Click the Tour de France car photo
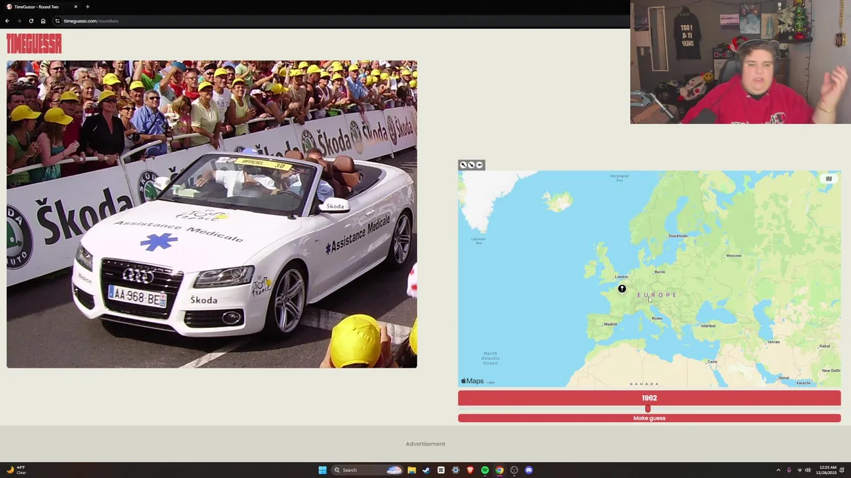 point(212,214)
